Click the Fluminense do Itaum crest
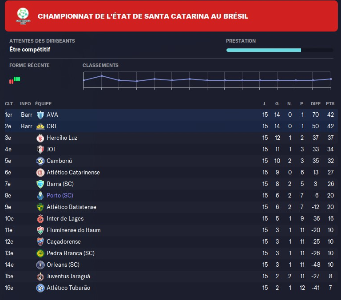This screenshot has width=341, height=300. [x=40, y=230]
